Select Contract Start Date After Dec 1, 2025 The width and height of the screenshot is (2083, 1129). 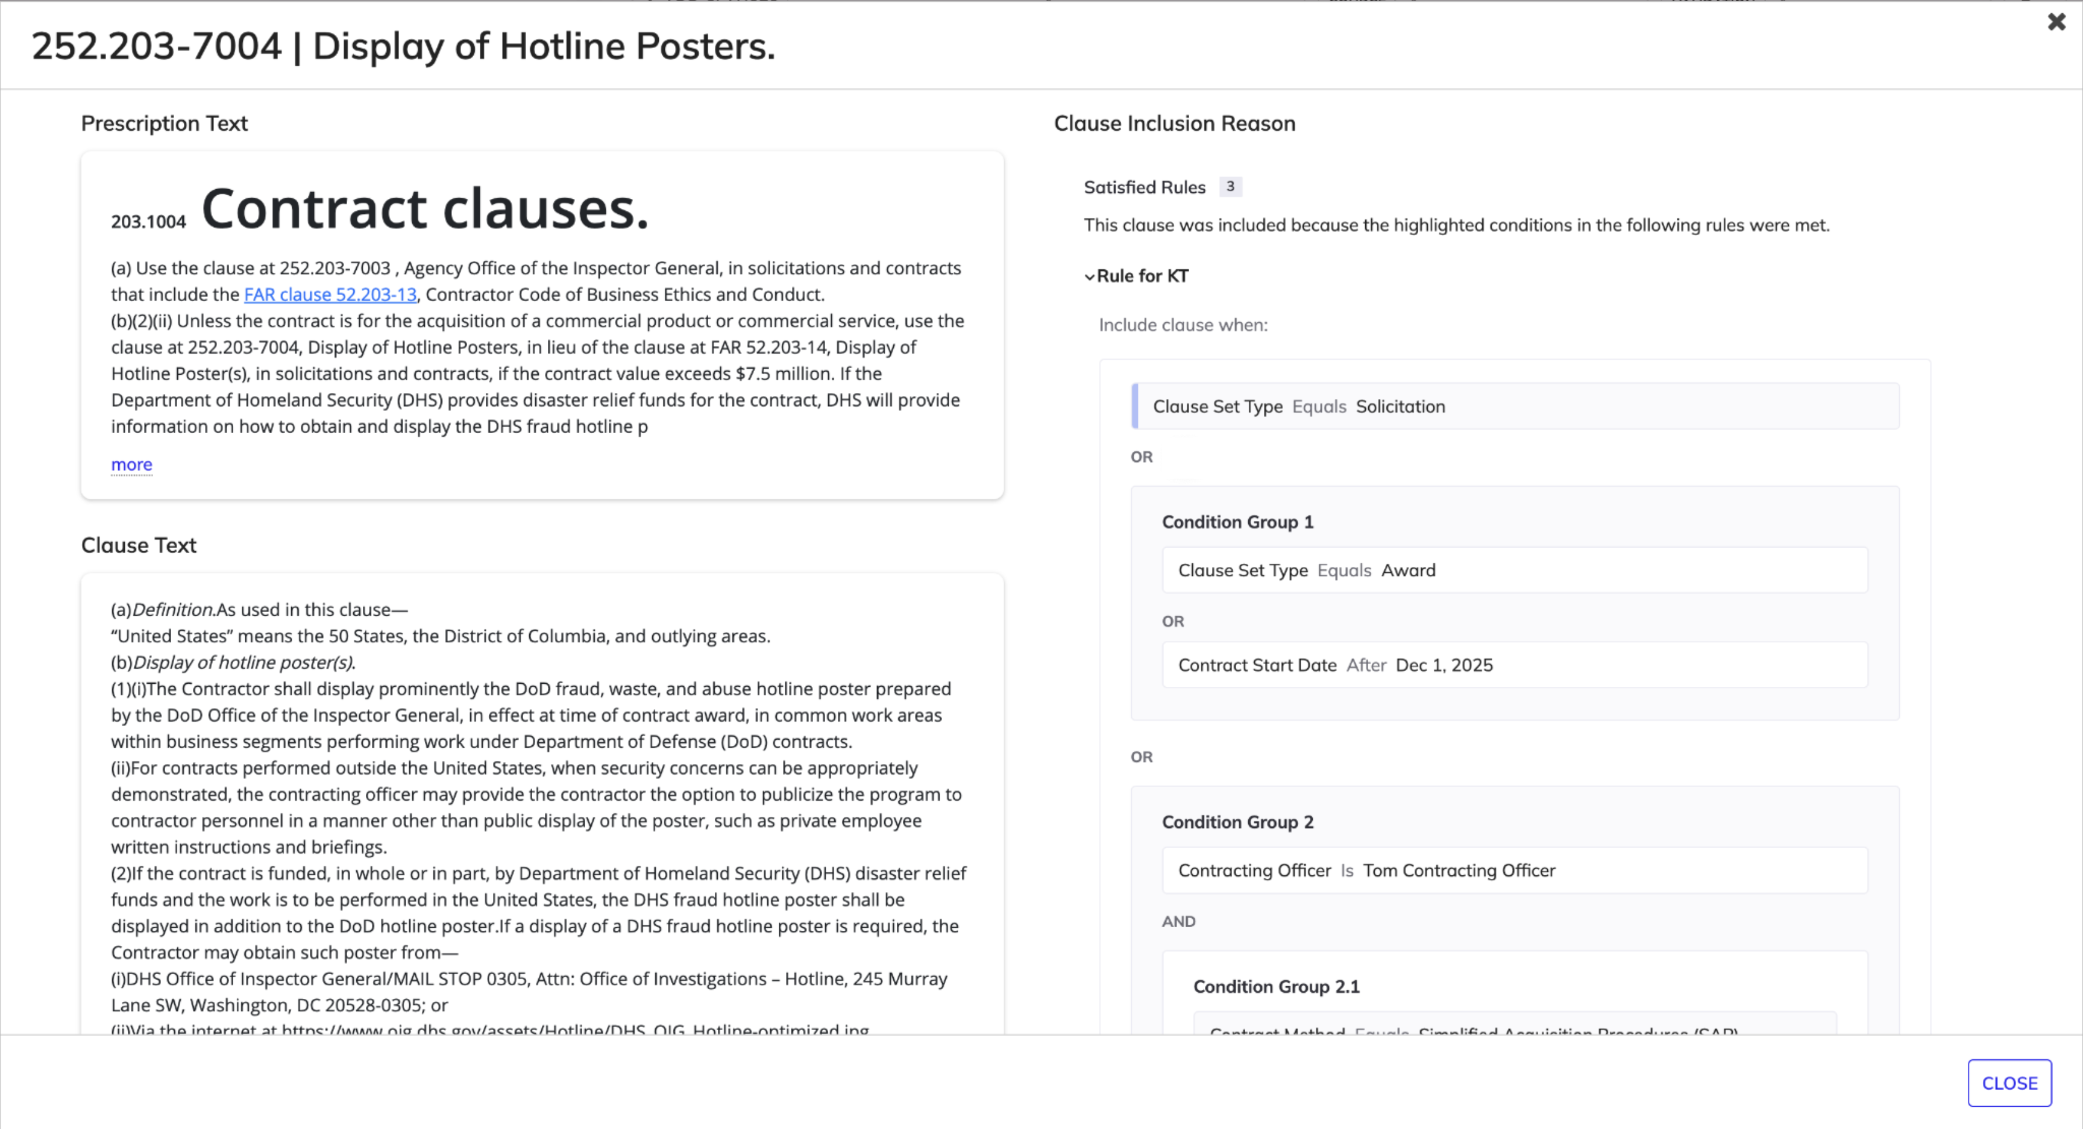[x=1515, y=665]
